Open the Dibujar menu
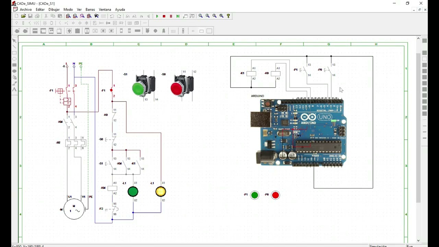The width and height of the screenshot is (439, 247). pos(54,10)
